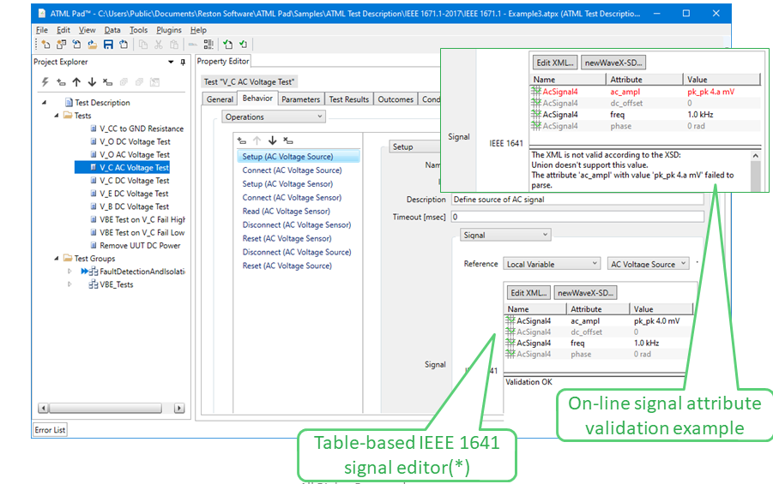Select V_CC to GND Resistance test

click(x=142, y=128)
